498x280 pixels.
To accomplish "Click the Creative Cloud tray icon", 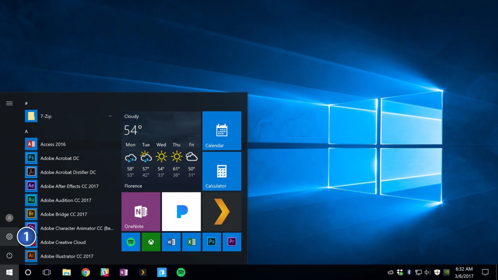I will click(391, 272).
